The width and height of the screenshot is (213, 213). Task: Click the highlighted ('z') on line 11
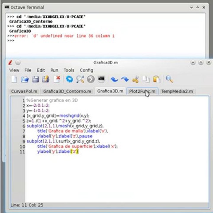pyautogui.click(x=75, y=151)
